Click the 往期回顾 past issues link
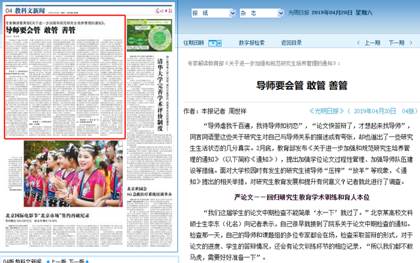The image size is (420, 263). tap(193, 43)
